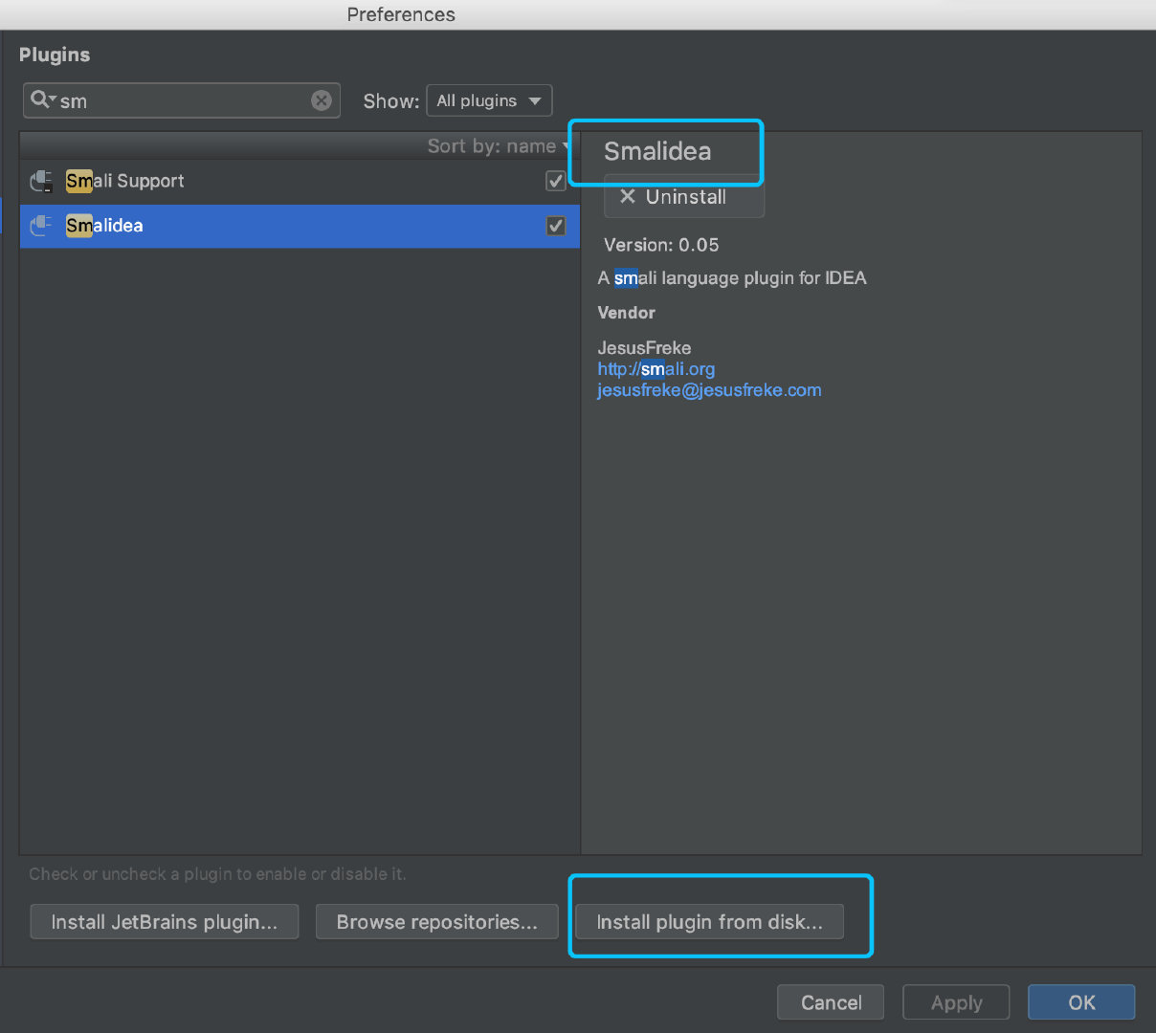Image resolution: width=1156 pixels, height=1033 pixels.
Task: Change the Sort by: name option
Action: (x=498, y=145)
